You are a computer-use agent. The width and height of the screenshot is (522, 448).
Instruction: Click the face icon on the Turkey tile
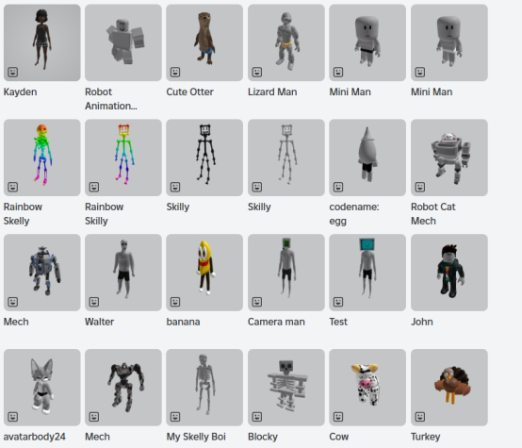[x=420, y=417]
